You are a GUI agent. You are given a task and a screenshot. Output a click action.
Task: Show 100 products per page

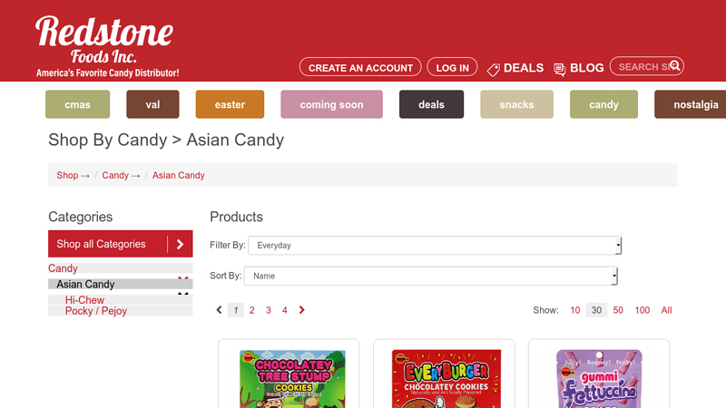click(x=643, y=310)
